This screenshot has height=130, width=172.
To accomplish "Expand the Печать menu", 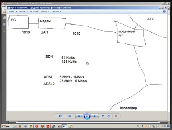I will 23,12.
